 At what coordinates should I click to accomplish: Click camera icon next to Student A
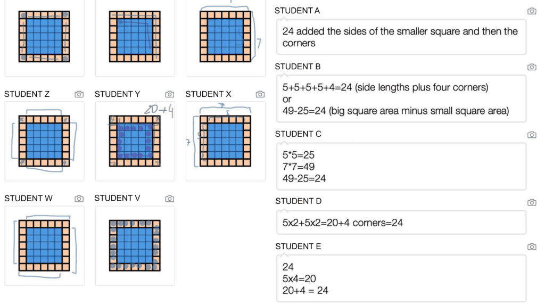click(532, 11)
